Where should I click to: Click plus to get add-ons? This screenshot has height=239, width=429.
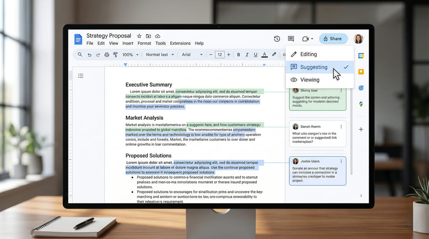(x=361, y=129)
